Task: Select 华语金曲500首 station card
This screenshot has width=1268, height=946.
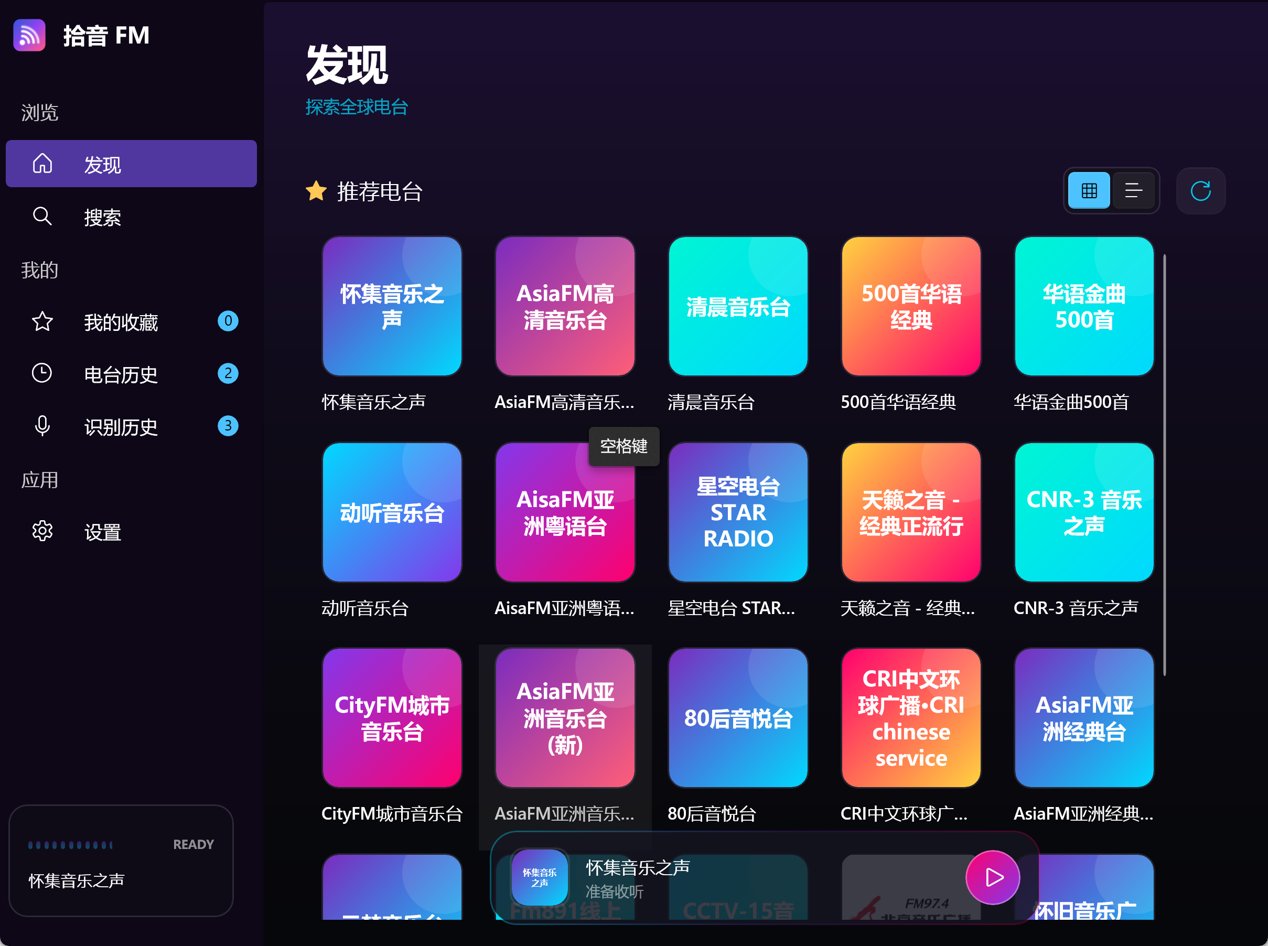Action: tap(1084, 306)
